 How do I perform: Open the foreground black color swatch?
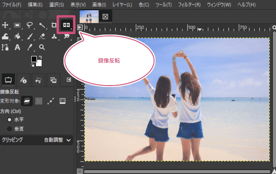pos(34,59)
